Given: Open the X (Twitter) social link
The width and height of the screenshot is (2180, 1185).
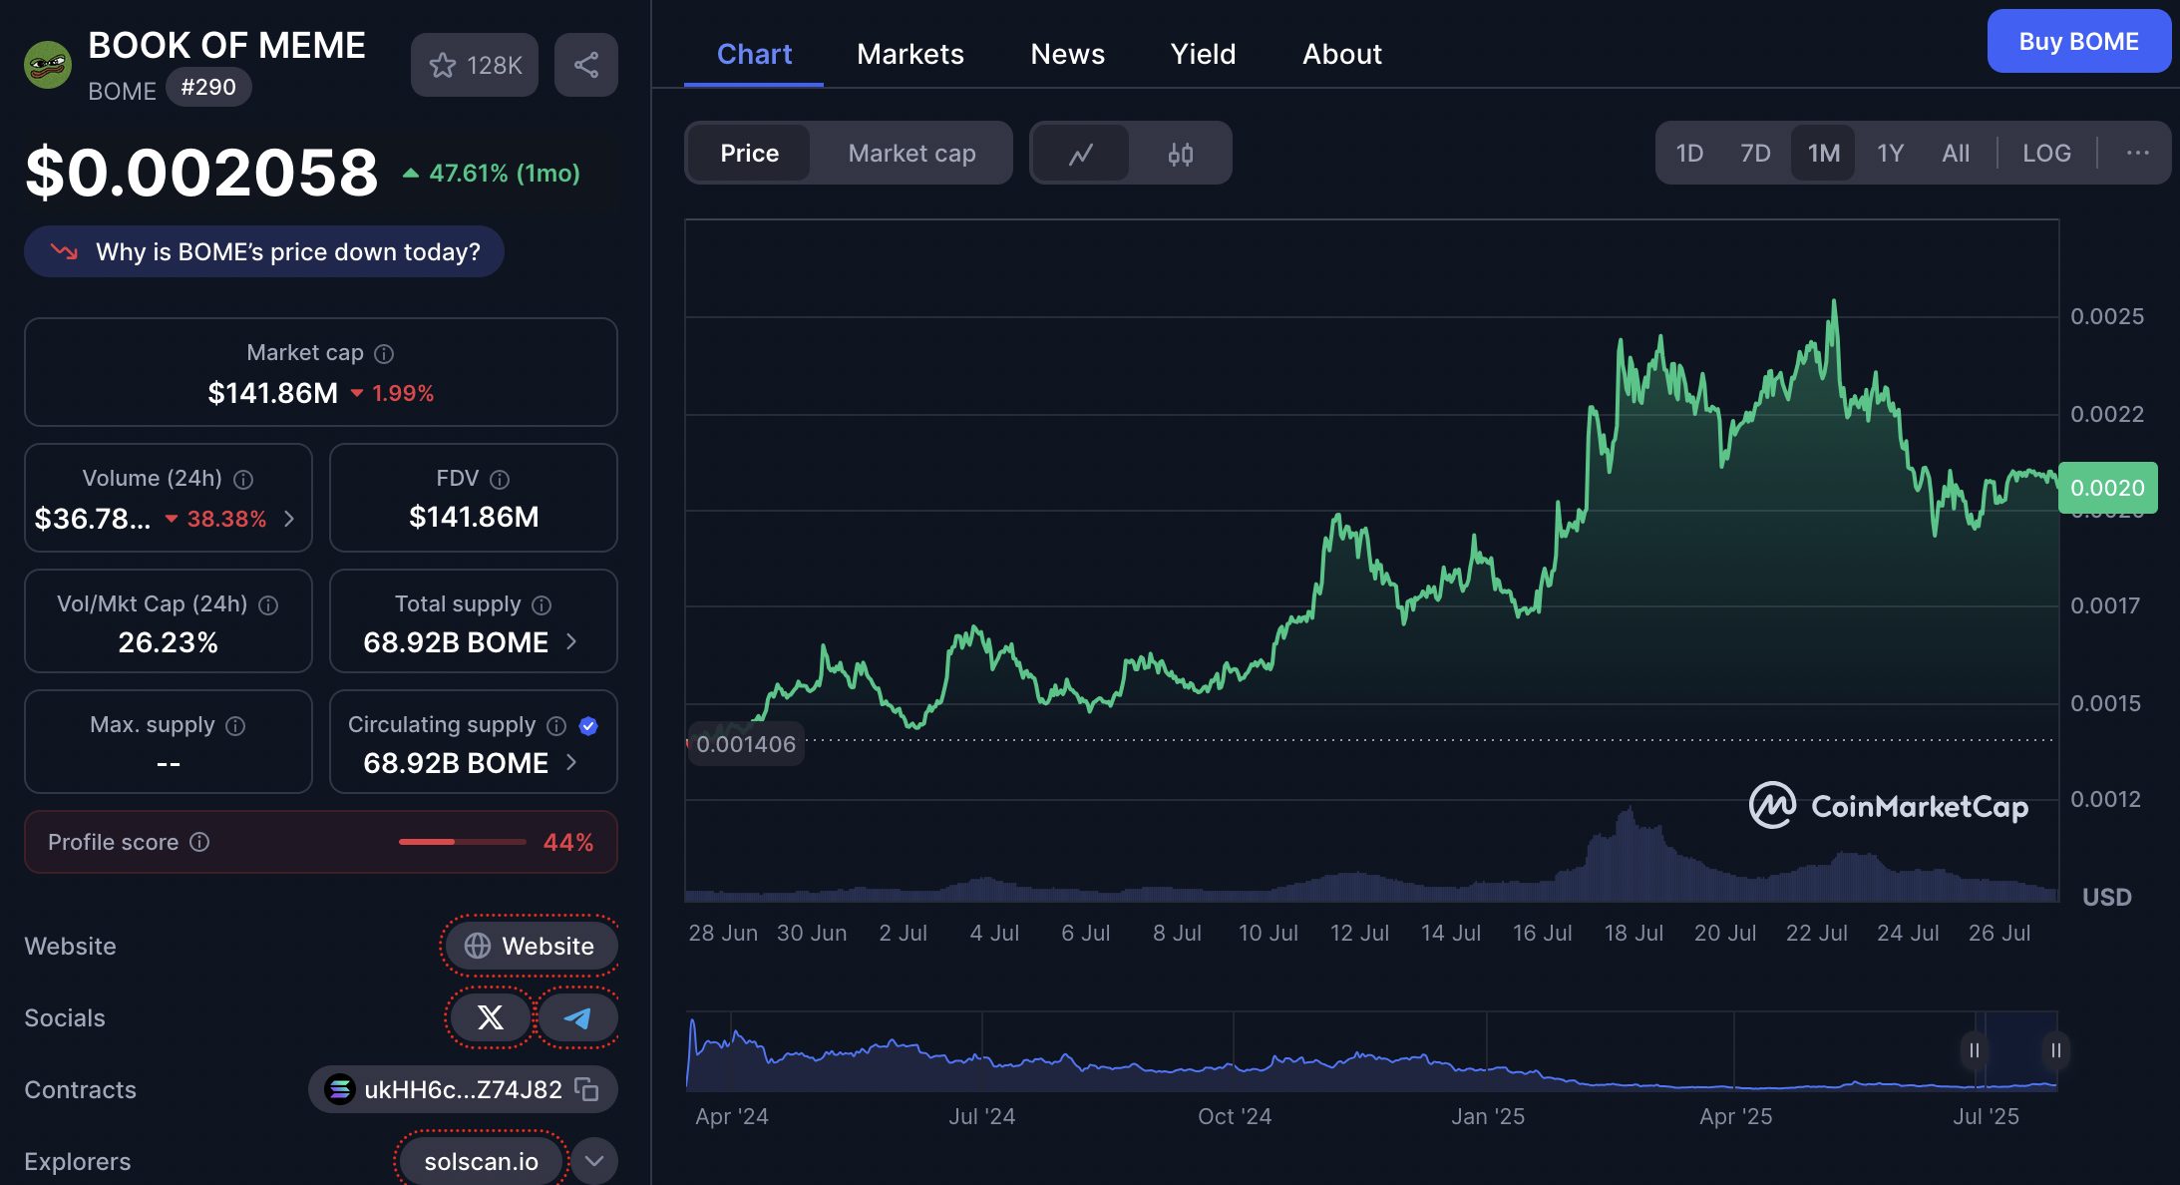Looking at the screenshot, I should [x=490, y=1017].
